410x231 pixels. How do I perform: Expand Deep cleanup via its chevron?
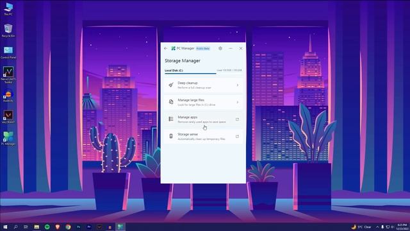(238, 85)
